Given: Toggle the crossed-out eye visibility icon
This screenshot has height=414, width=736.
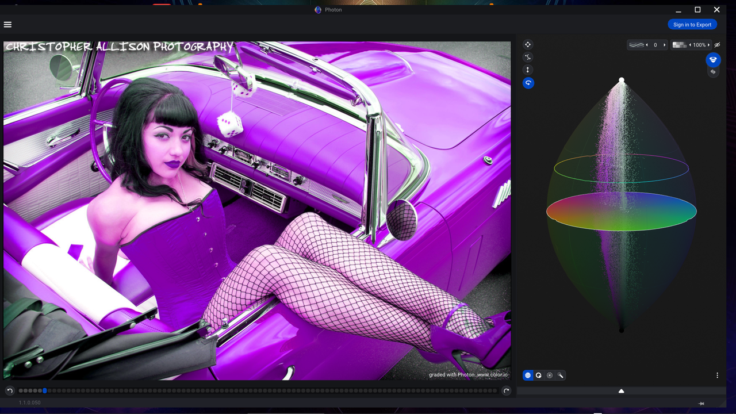Looking at the screenshot, I should [x=717, y=45].
